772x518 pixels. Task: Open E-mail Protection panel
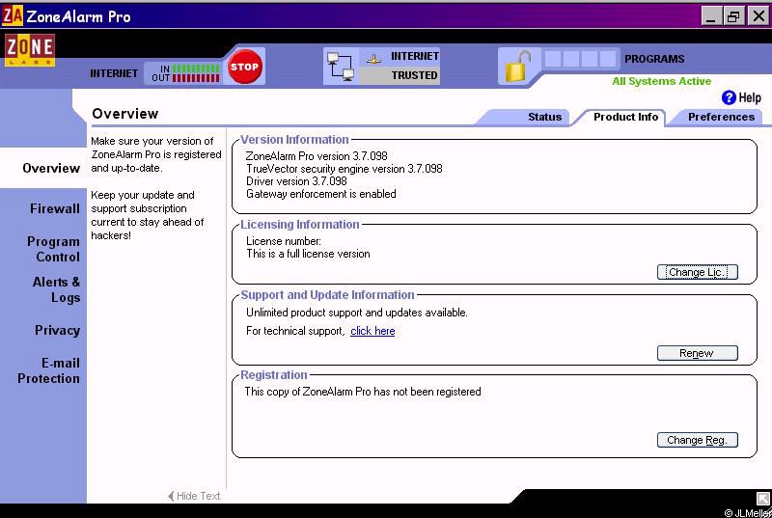(x=49, y=371)
